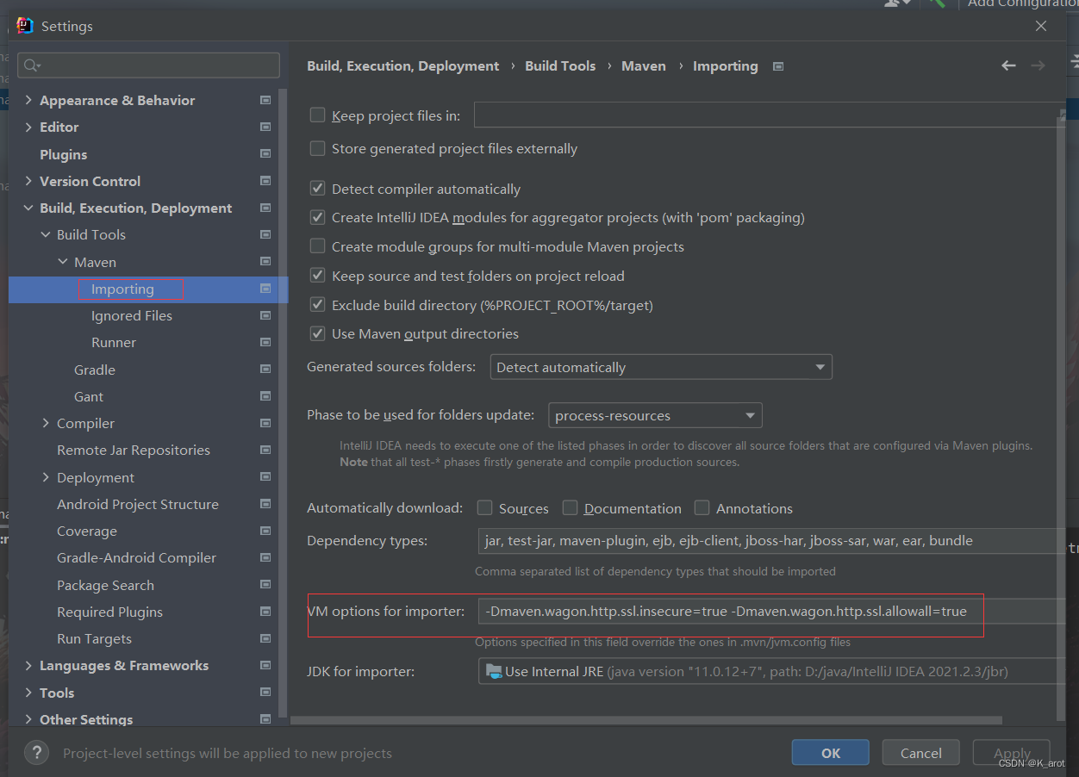Collapse Build, Execution, Deployment section
The image size is (1079, 777).
28,208
